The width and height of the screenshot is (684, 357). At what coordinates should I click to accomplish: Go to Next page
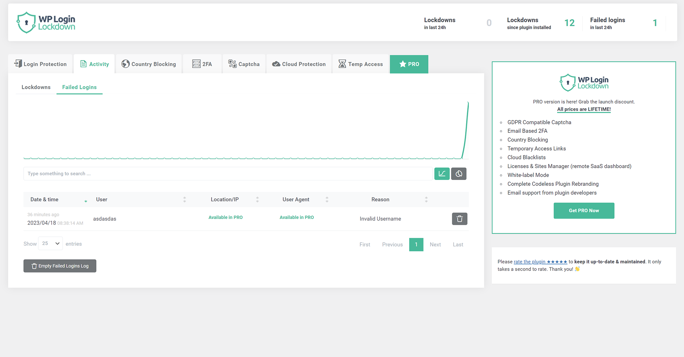[x=435, y=245]
